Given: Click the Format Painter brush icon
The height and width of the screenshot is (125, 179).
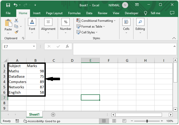Looking at the screenshot, I should [16, 32].
